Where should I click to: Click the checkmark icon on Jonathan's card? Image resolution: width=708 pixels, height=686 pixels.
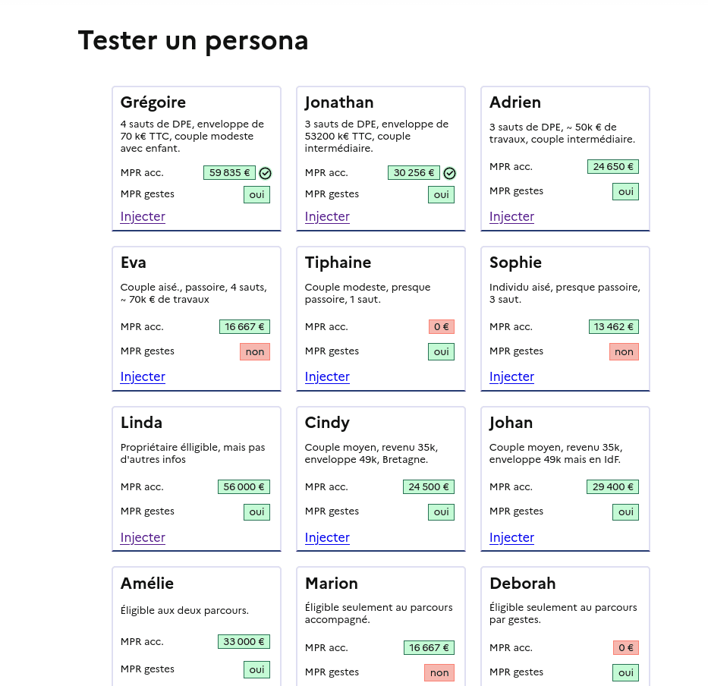450,173
